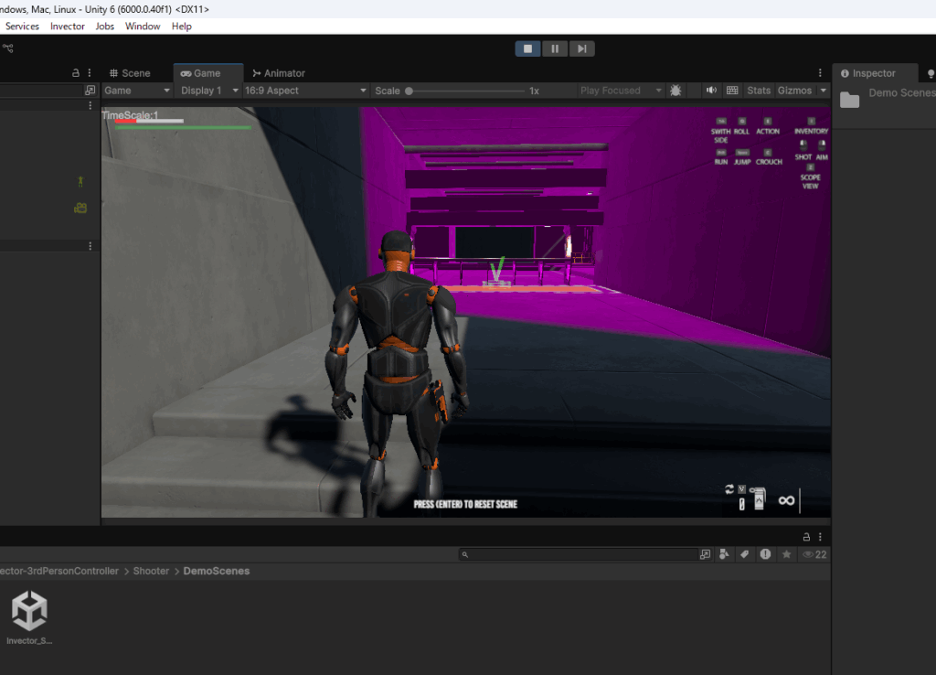This screenshot has height=675, width=936.
Task: Open the 16:9 Aspect dropdown
Action: [x=303, y=91]
